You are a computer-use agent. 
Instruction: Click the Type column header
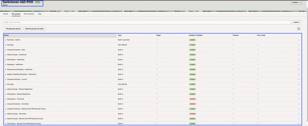(x=120, y=35)
